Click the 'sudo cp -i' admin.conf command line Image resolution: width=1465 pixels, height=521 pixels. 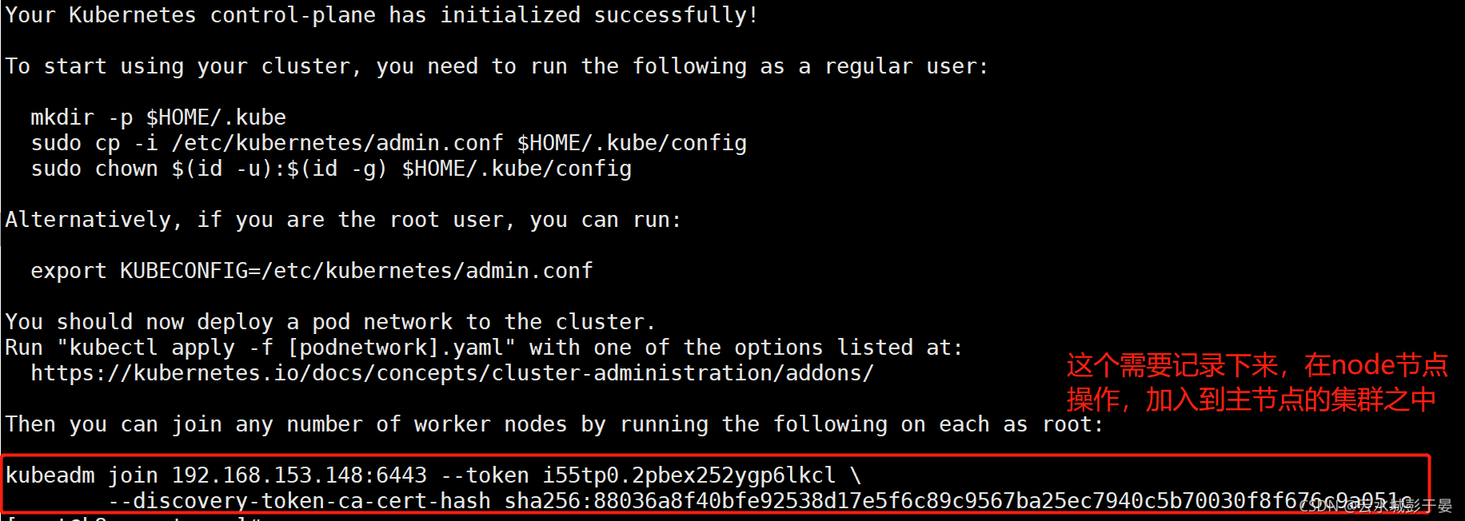(389, 143)
